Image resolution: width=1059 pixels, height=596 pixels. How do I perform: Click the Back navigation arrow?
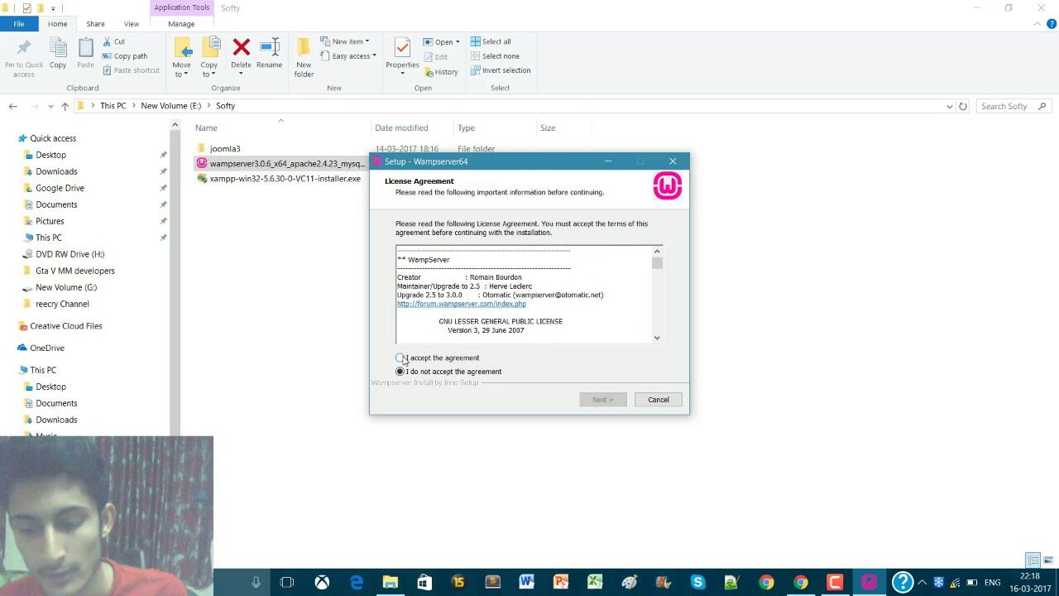(12, 106)
